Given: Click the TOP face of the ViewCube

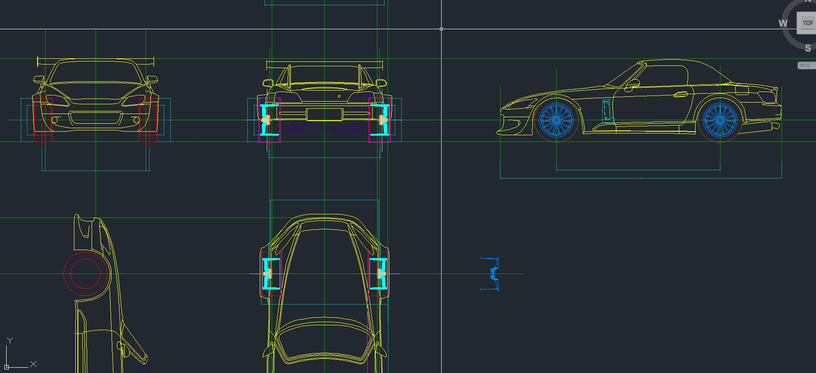Looking at the screenshot, I should [807, 23].
